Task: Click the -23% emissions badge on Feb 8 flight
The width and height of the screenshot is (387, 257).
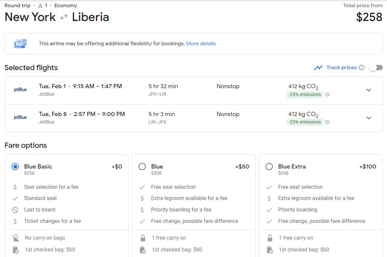Action: (x=305, y=122)
